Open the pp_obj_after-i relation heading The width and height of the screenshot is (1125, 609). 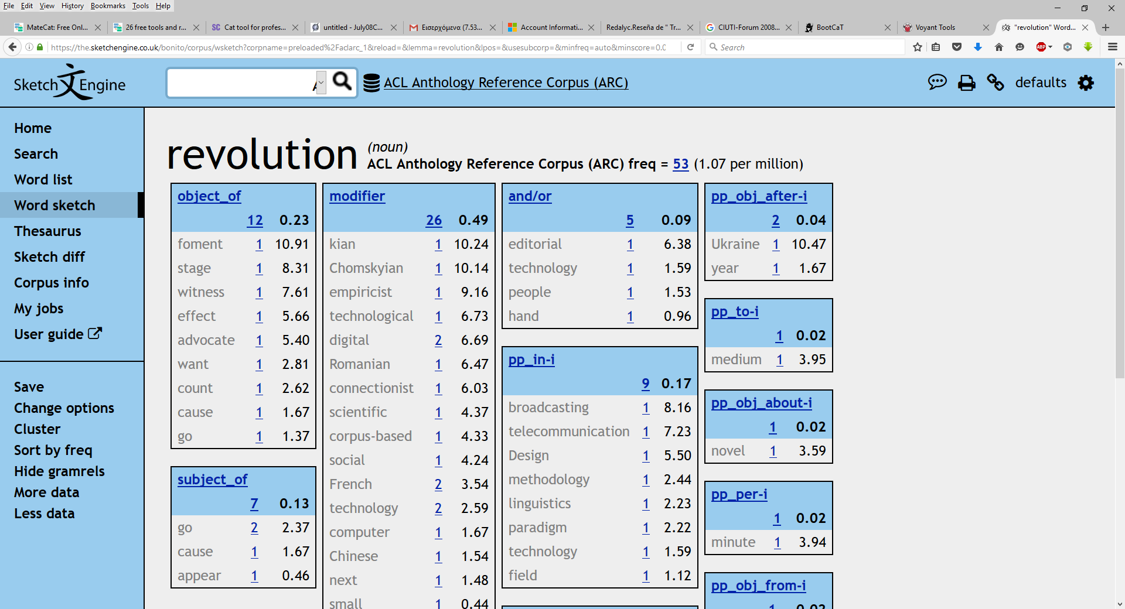[x=759, y=196]
